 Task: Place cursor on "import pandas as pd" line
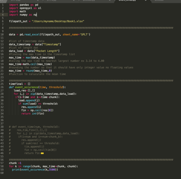24,5
